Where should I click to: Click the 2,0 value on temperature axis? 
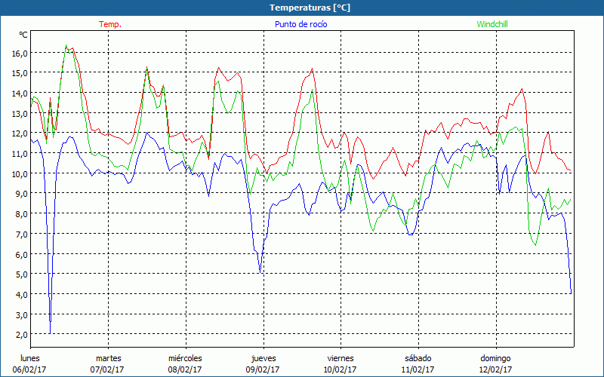click(x=20, y=334)
